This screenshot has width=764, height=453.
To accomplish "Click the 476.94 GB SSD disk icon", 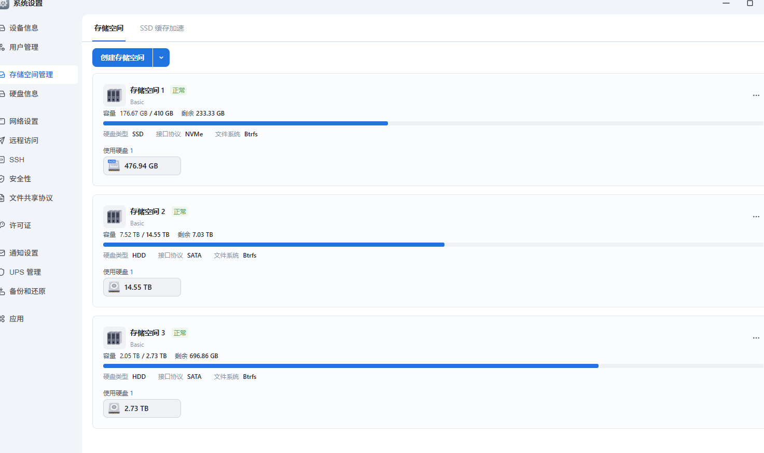I will point(114,166).
